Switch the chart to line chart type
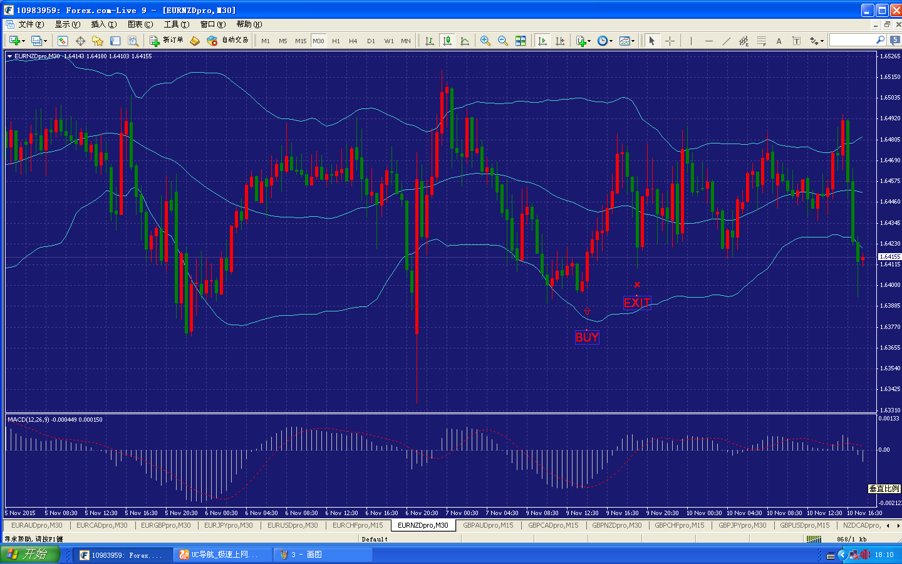 [465, 41]
